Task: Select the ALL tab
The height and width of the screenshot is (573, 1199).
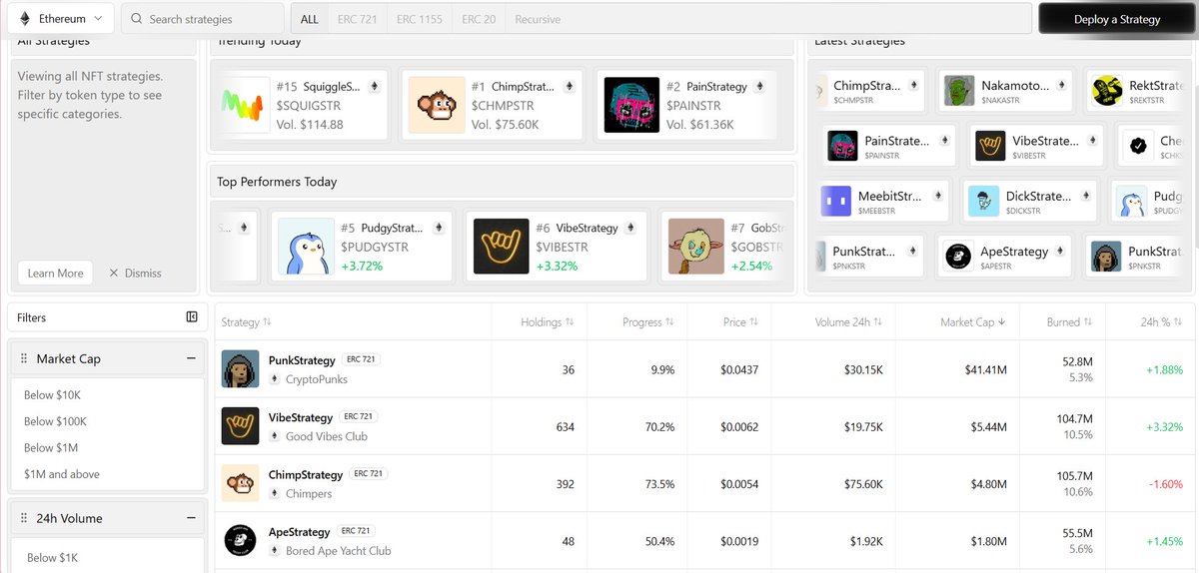Action: [310, 19]
